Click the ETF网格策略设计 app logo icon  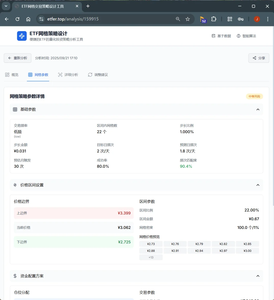22,36
